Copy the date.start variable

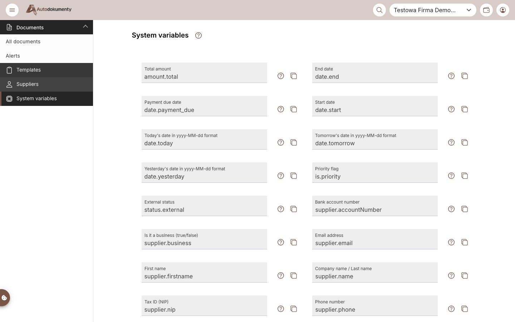(x=465, y=109)
